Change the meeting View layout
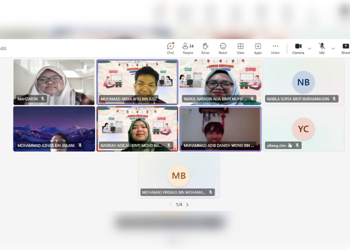The width and height of the screenshot is (350, 250). click(x=240, y=48)
